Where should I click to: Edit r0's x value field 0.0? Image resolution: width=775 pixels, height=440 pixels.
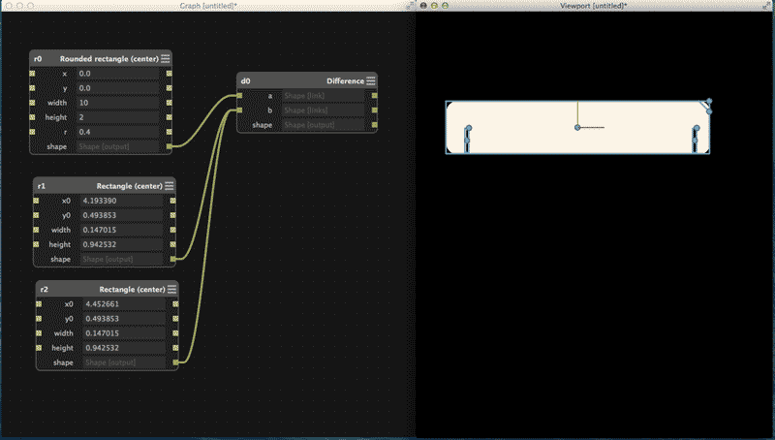point(117,74)
